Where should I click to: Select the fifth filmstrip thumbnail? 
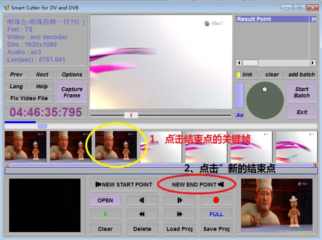(x=206, y=147)
